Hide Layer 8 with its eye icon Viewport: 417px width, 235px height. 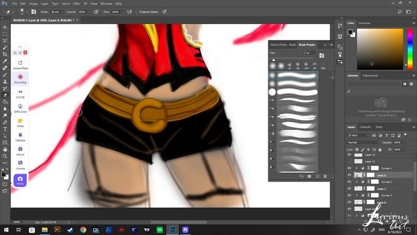point(349,175)
